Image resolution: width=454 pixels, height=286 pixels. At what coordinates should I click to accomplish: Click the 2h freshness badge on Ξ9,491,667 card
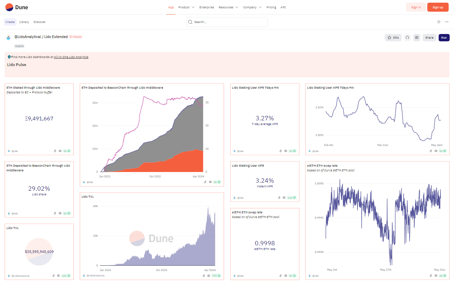click(67, 151)
